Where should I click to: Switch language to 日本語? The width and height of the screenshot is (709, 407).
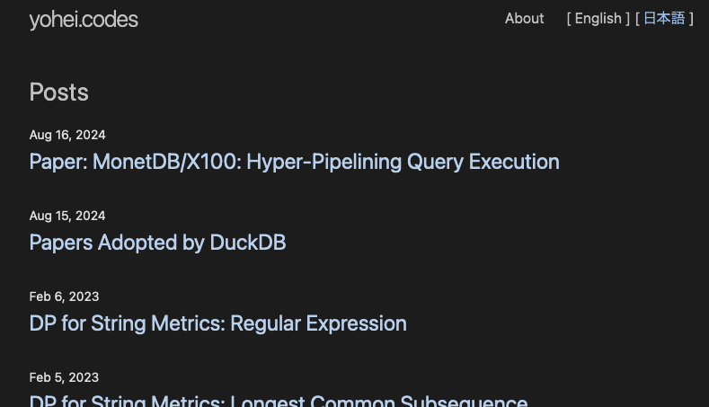(664, 19)
